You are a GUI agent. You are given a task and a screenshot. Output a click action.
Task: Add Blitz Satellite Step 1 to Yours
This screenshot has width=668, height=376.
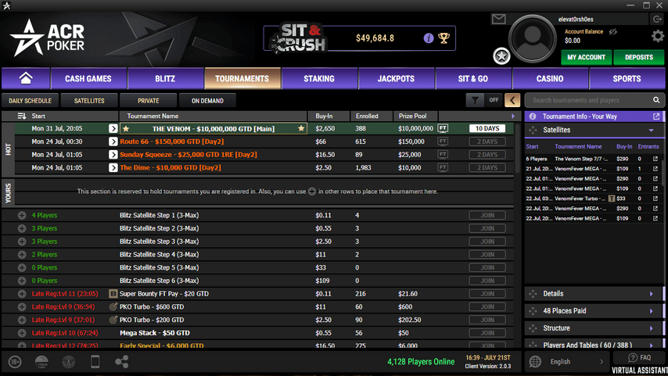click(x=22, y=216)
